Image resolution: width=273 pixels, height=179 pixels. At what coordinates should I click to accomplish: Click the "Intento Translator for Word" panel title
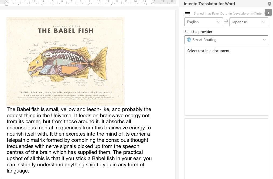(x=209, y=4)
